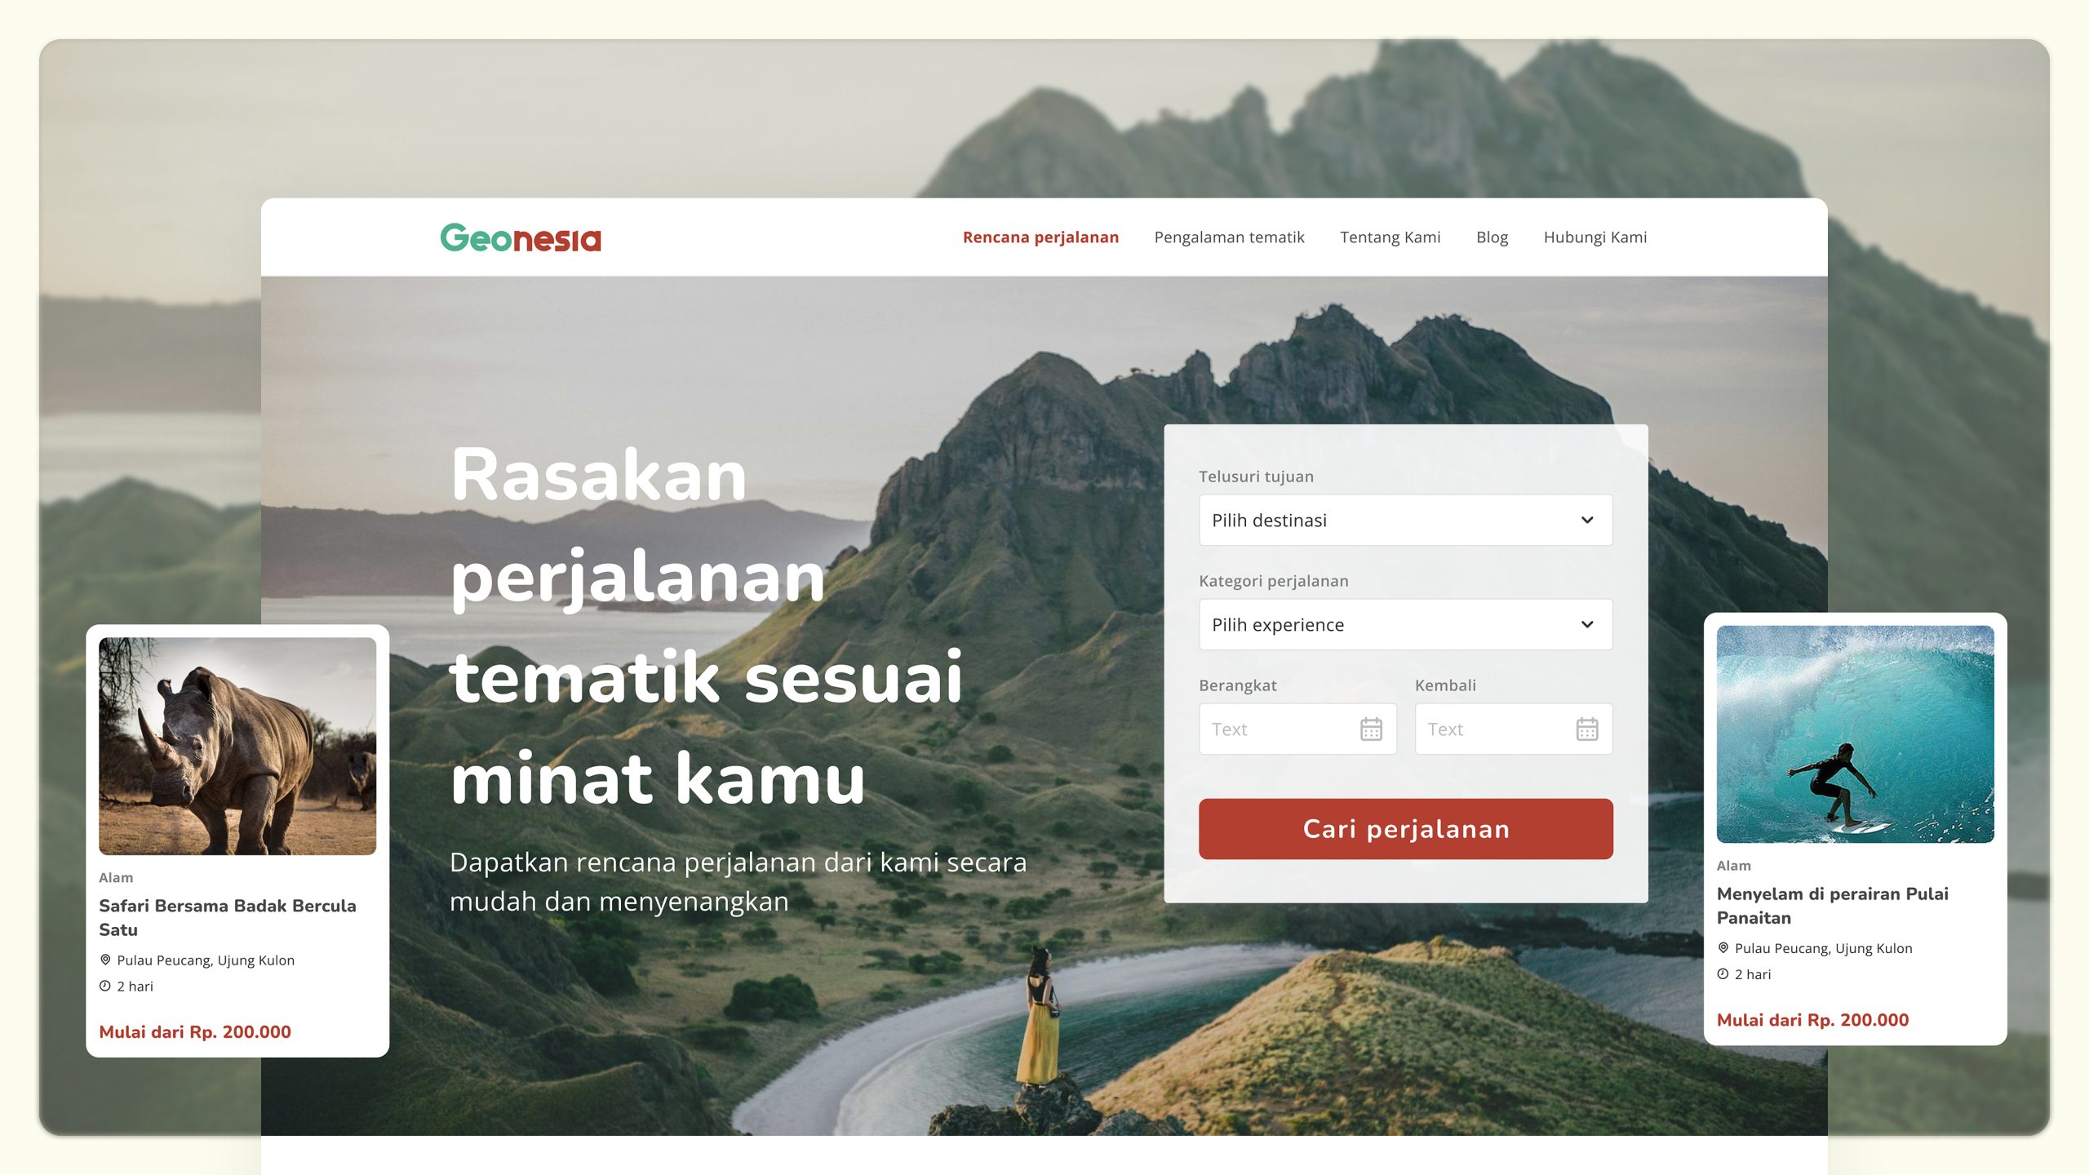
Task: Open calendar icon in Kembali field
Action: (x=1587, y=729)
